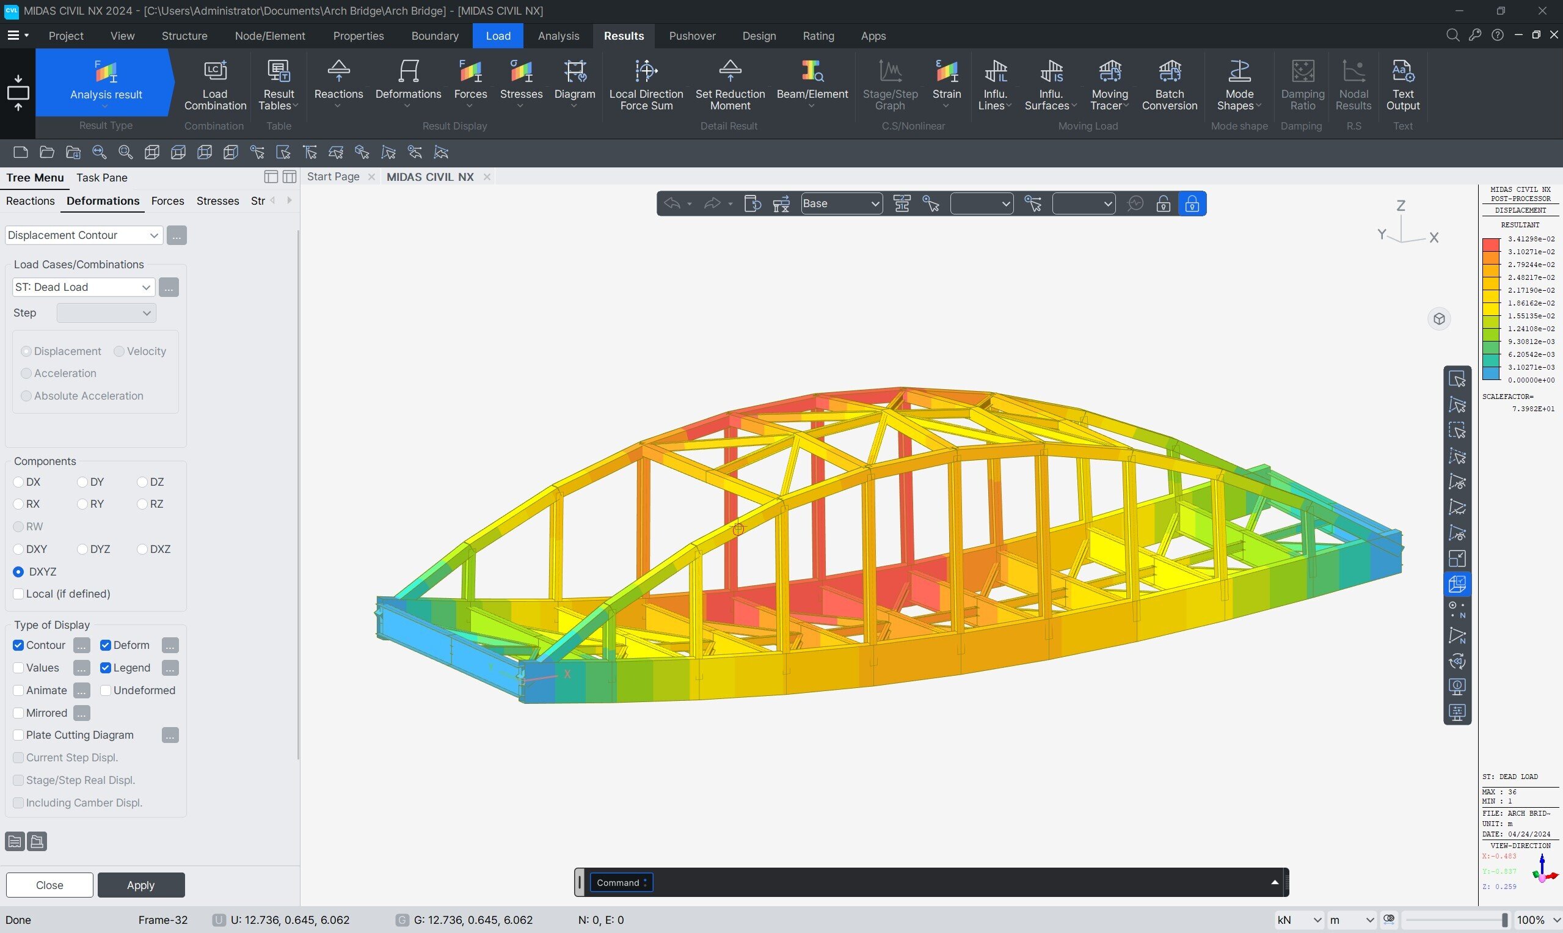Click the Close button in the tree panel

point(48,885)
